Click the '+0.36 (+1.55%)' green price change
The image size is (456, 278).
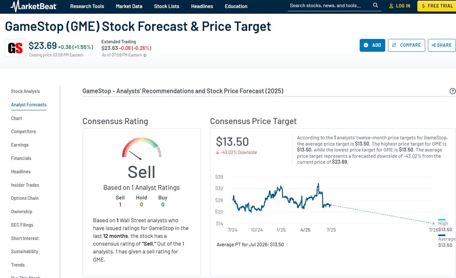click(x=75, y=47)
